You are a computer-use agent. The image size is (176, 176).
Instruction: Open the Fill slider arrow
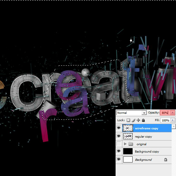pos(173,120)
